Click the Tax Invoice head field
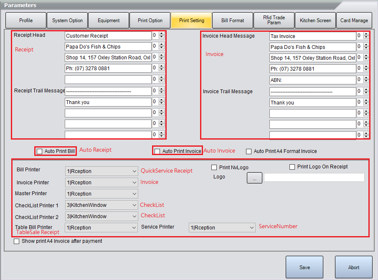The width and height of the screenshot is (378, 280). pos(313,36)
